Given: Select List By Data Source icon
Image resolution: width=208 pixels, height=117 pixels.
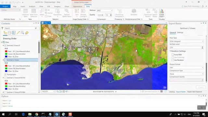Looking at the screenshot, I should coord(9,33).
